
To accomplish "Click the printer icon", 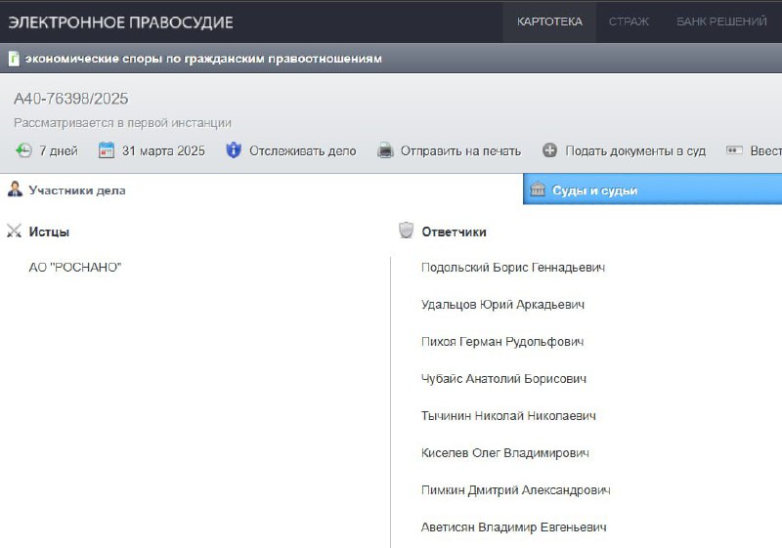I will coord(385,150).
